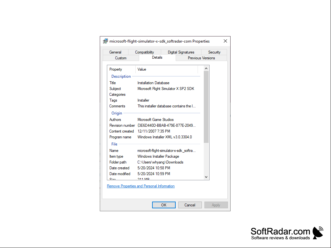Click the 'Item type' property label

116,156
